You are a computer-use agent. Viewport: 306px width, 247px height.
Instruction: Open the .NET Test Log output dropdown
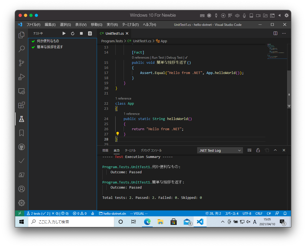(x=220, y=150)
